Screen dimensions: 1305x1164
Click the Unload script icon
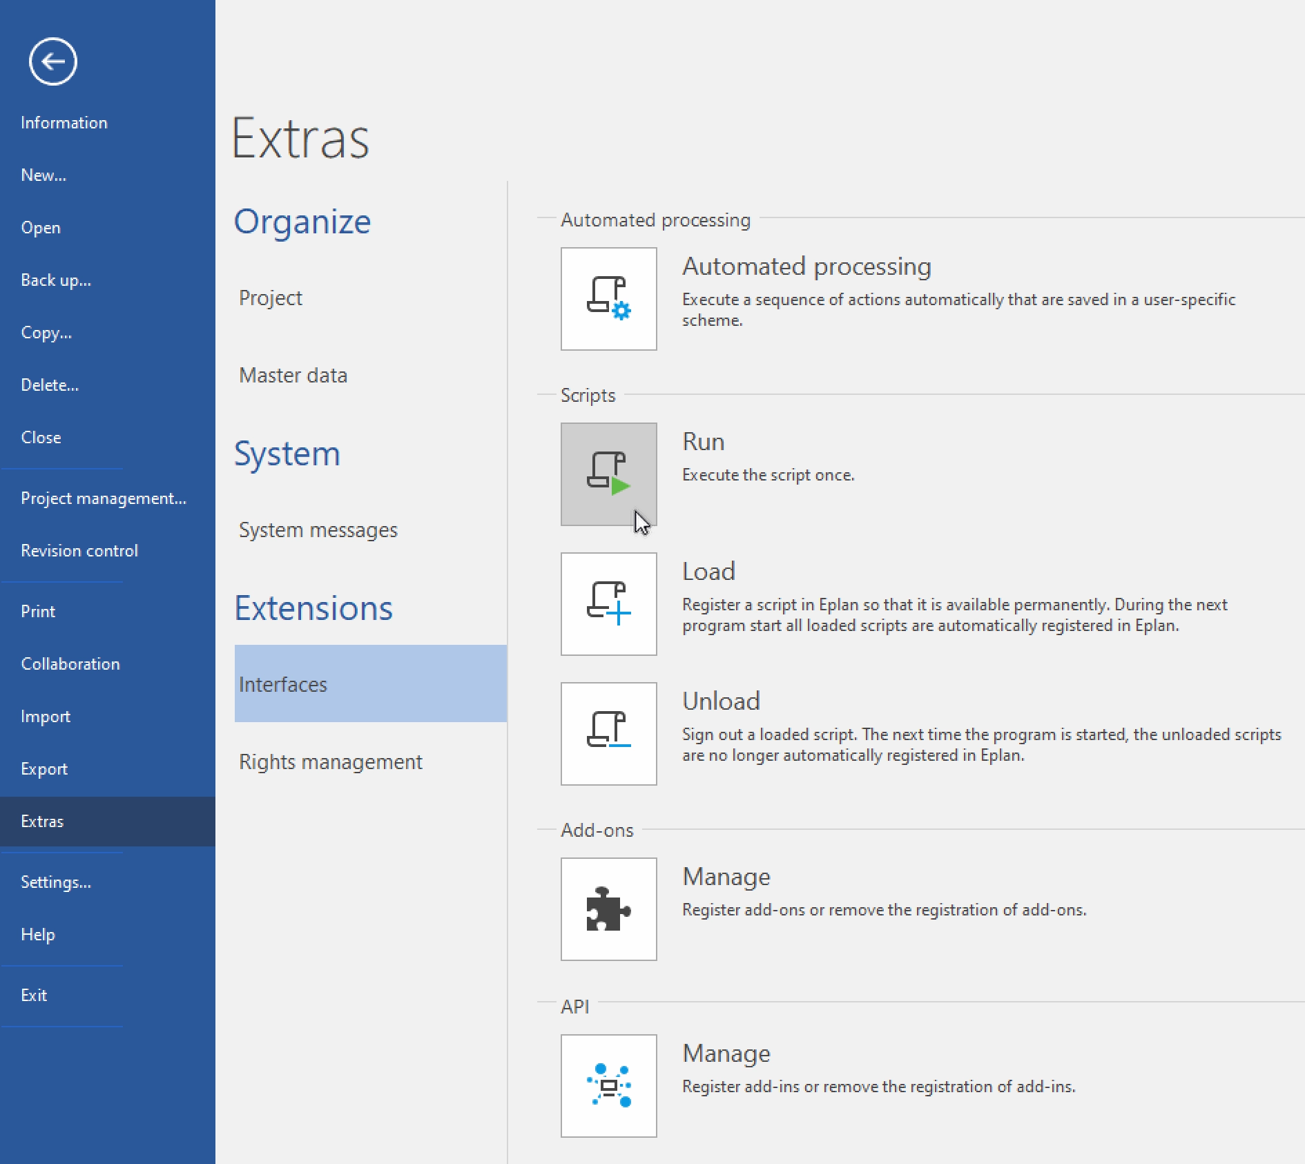[608, 734]
